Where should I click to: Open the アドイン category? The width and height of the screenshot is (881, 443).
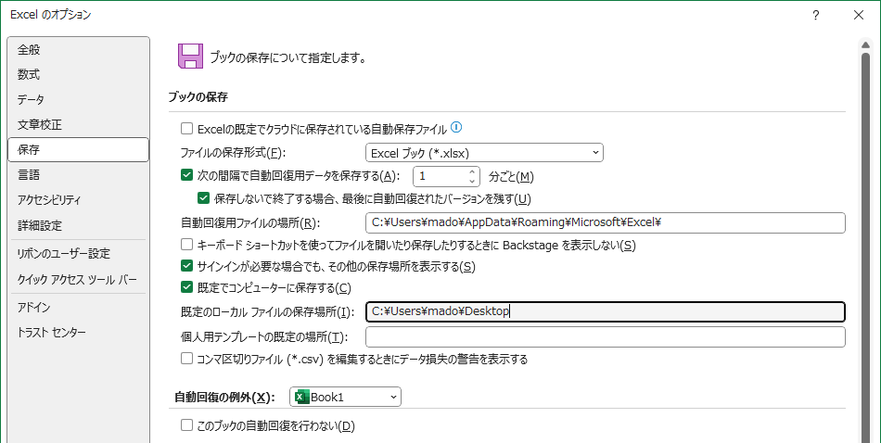tap(78, 307)
